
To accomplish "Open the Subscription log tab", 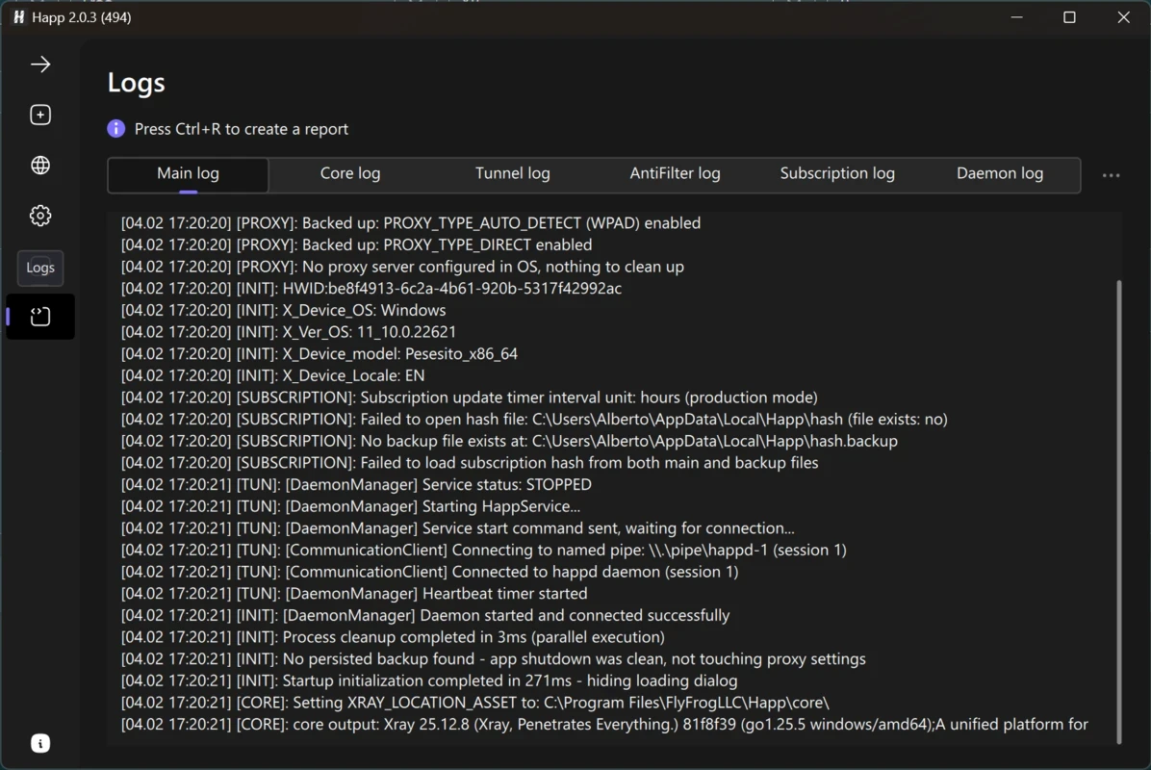I will [x=837, y=174].
